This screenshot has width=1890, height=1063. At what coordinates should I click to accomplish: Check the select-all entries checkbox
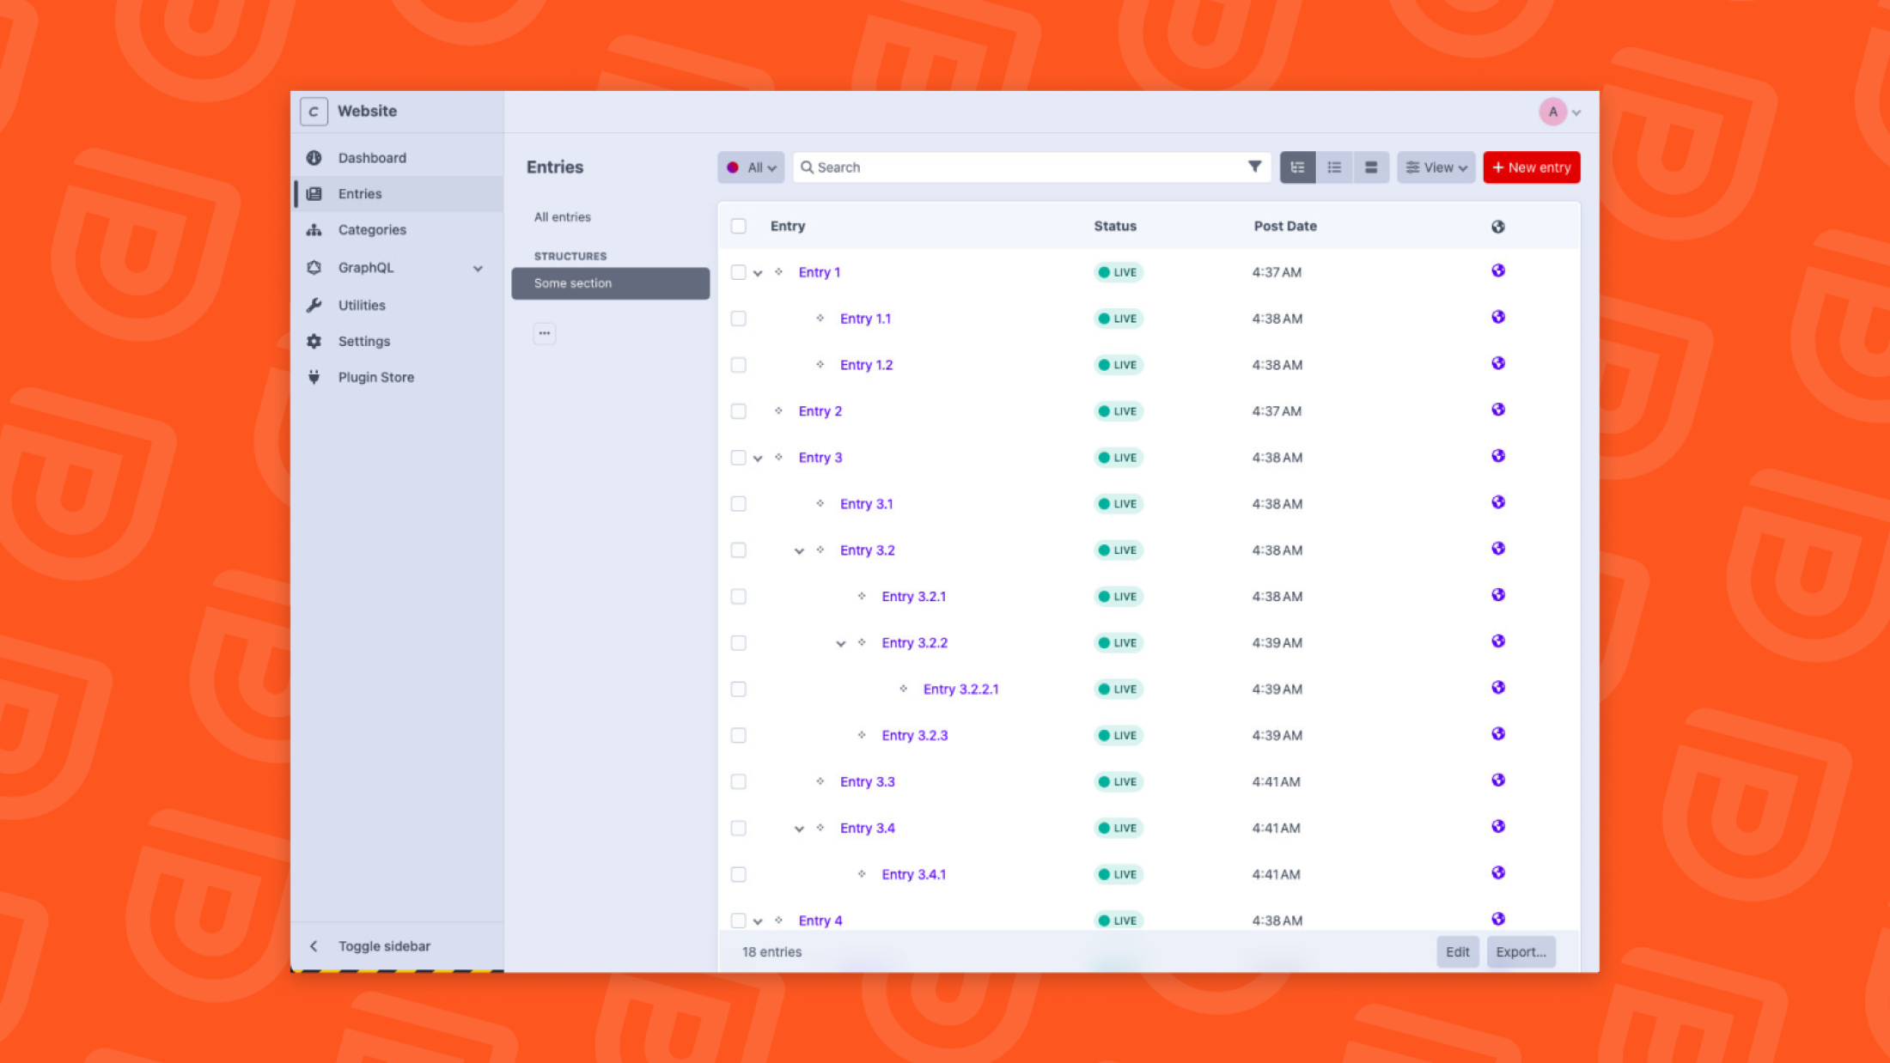pos(738,226)
